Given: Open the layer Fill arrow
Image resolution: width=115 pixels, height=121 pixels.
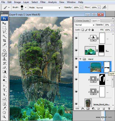Looking at the screenshot, I should coord(112,30).
